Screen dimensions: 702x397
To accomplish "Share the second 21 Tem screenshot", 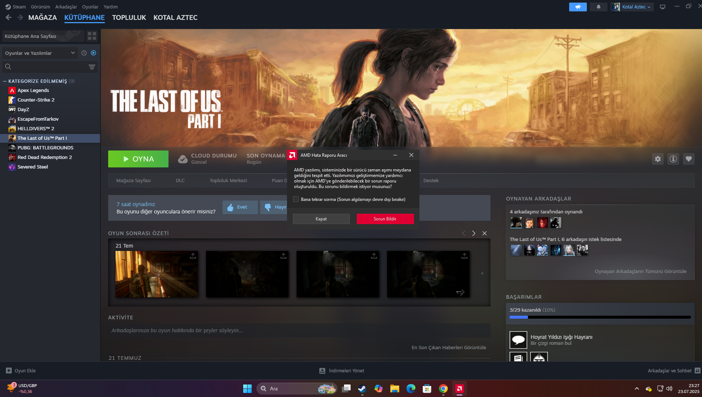I will [x=283, y=256].
